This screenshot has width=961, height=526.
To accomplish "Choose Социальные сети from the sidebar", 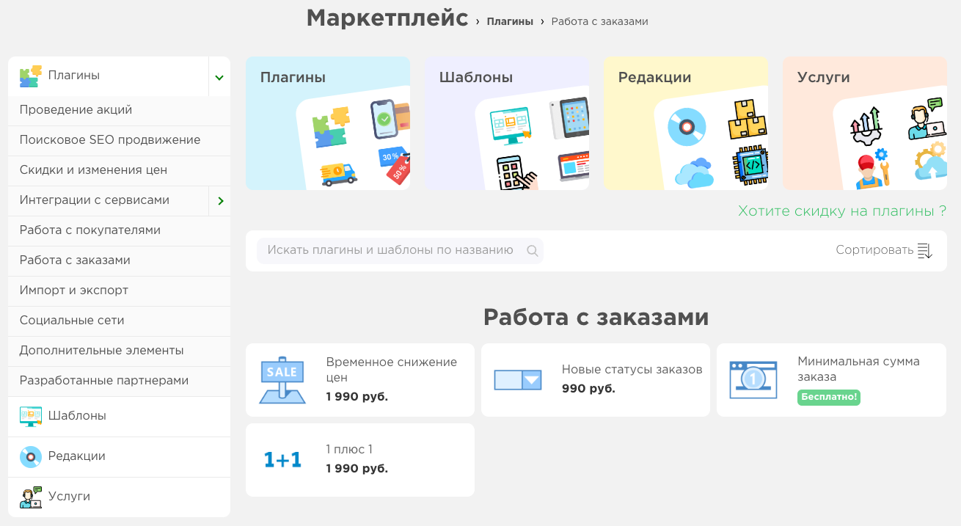I will pos(72,321).
